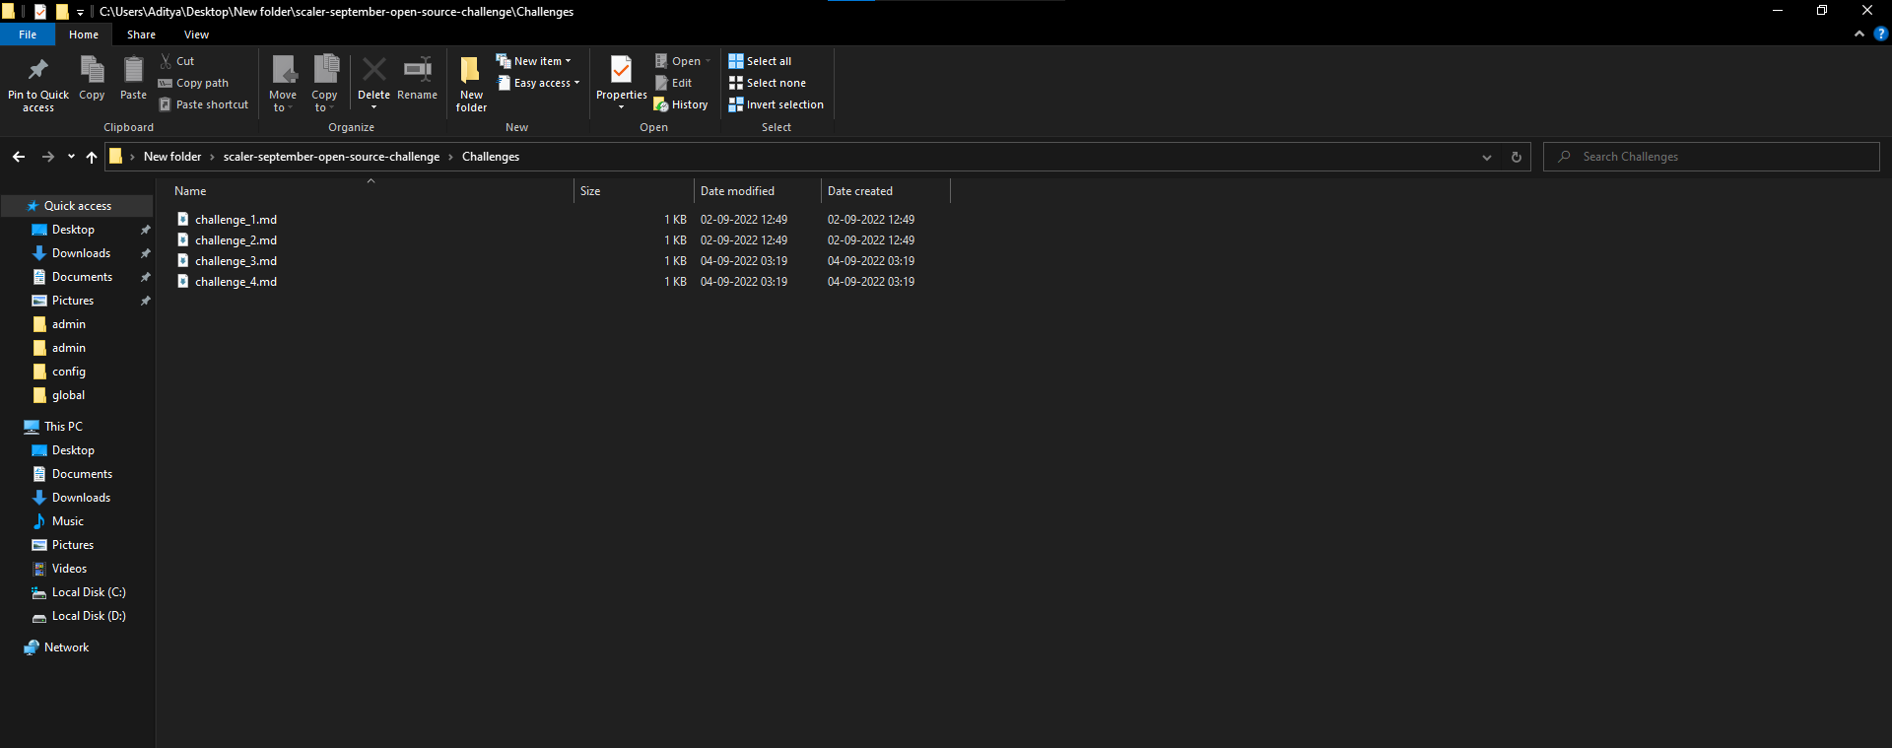This screenshot has width=1892, height=748.
Task: Open Videos under This PC
Action: point(69,569)
